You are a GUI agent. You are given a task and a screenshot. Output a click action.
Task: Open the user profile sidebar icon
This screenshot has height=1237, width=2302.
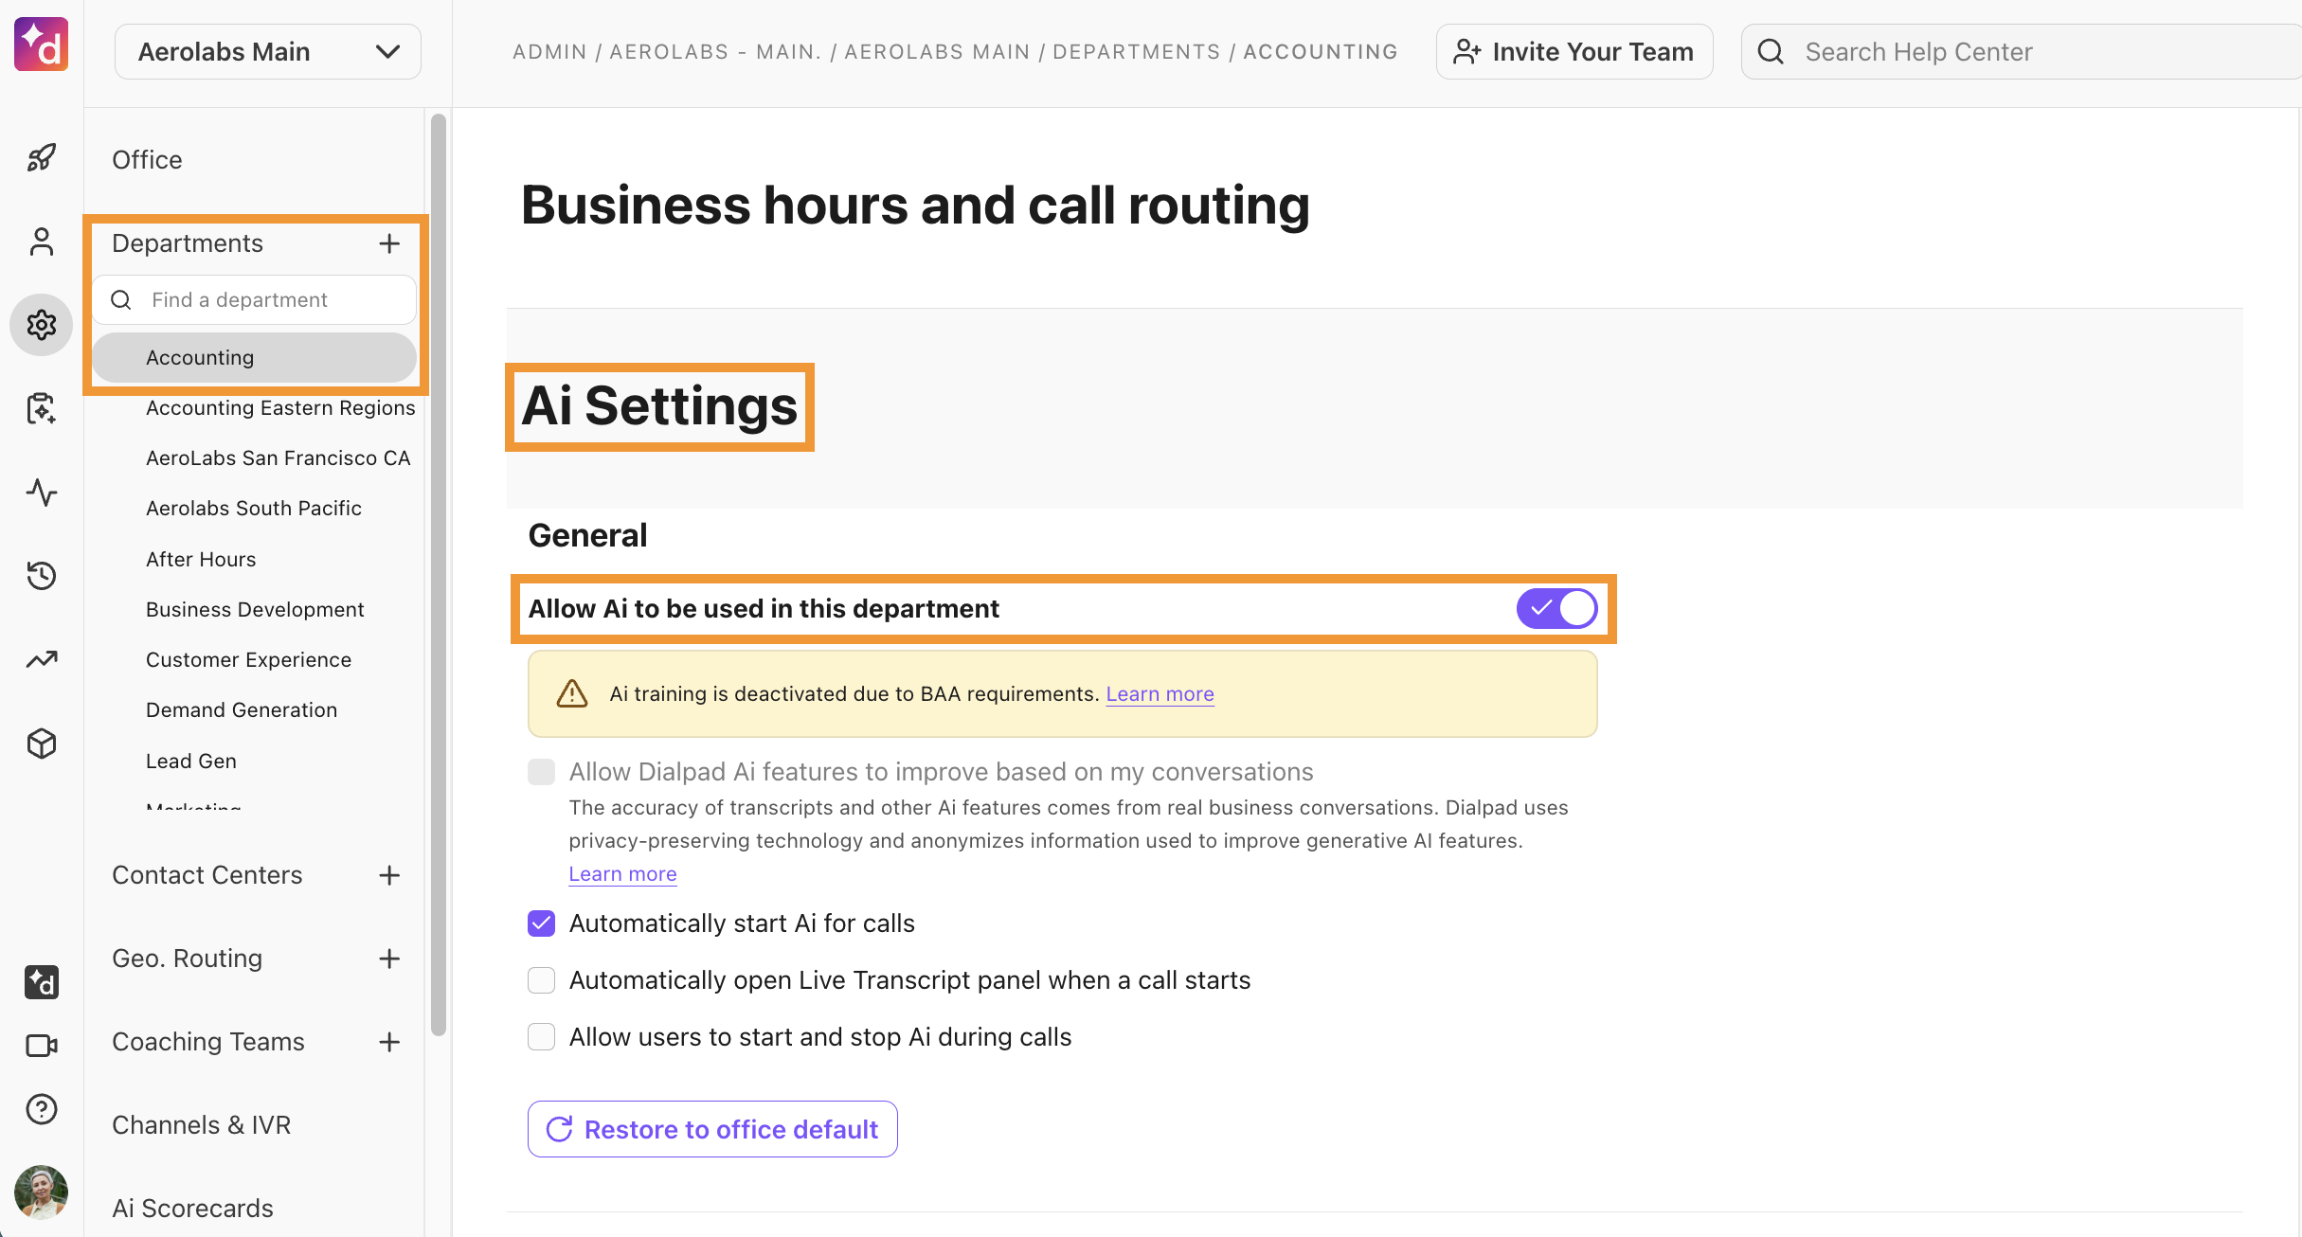coord(41,242)
